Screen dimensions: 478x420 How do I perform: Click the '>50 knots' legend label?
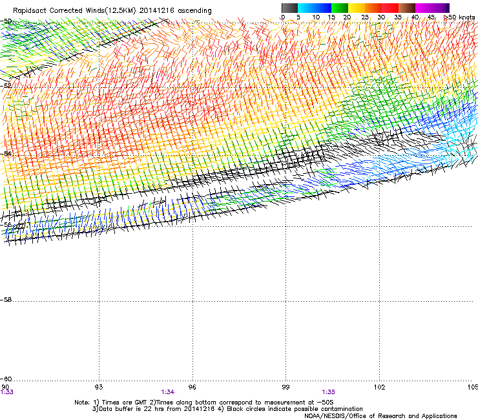[x=459, y=17]
